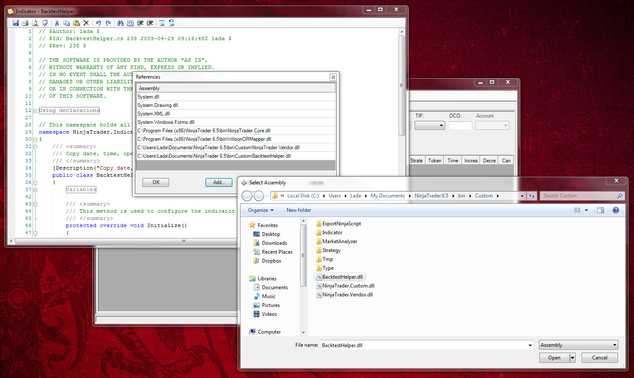
Task: Click the black X Delete icon in the toolbar
Action: 86,23
